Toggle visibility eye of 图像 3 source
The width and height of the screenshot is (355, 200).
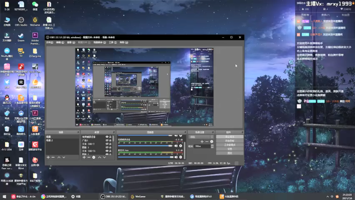click(x=107, y=147)
